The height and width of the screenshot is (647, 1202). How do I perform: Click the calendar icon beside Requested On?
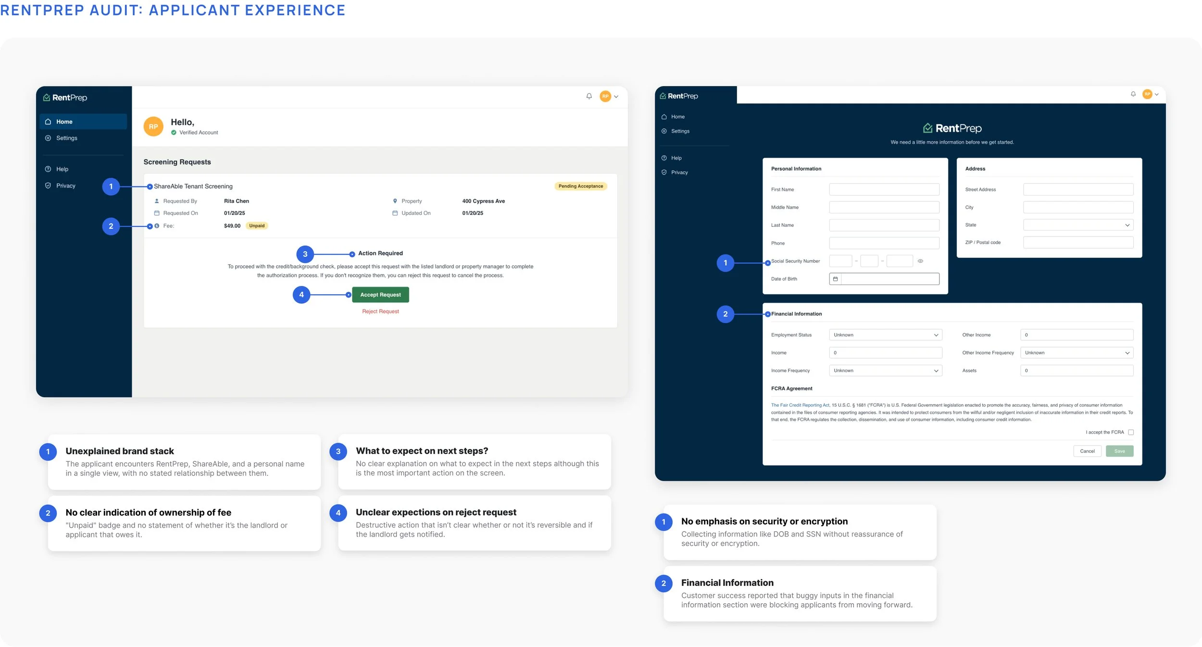click(157, 213)
